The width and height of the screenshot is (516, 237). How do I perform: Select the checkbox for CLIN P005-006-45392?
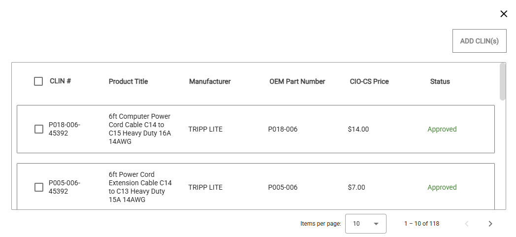(x=39, y=187)
